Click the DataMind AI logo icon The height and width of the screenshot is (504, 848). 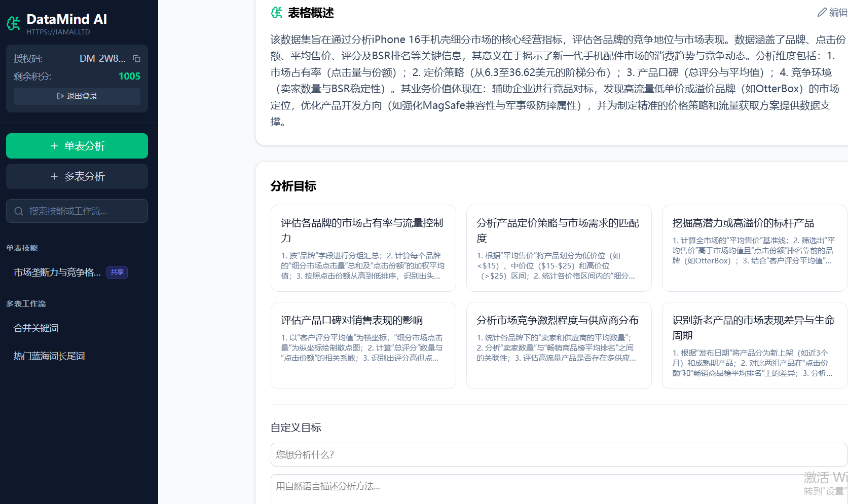point(14,23)
